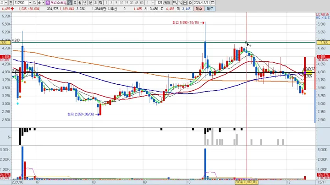This screenshot has width=330, height=185.
Task: Click the 관 button beside stock code
Action: coord(11,3)
